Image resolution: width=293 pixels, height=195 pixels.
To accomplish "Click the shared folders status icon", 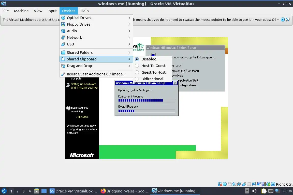I will [249, 184].
